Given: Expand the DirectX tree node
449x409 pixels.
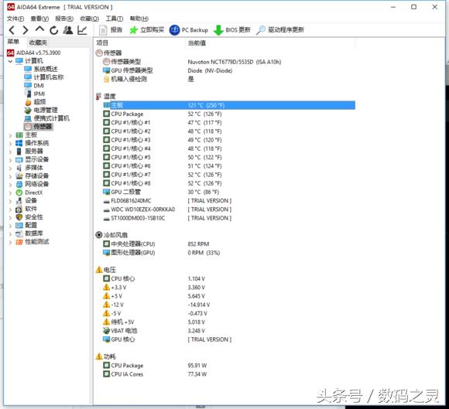Looking at the screenshot, I should pos(10,193).
